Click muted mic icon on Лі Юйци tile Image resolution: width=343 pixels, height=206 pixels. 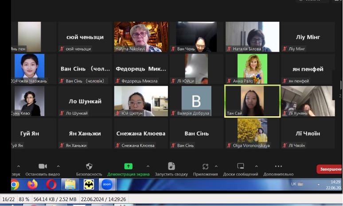tap(173, 81)
